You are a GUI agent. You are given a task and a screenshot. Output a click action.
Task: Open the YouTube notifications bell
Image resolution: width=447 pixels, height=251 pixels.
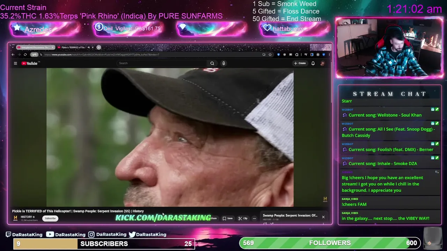313,63
